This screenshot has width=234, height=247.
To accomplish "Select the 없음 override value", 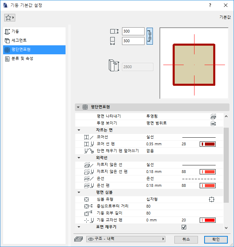I will (x=150, y=151).
